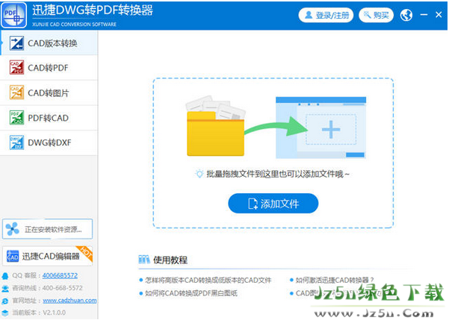
Task: Click the red CAD to PDF icon
Action: pyautogui.click(x=16, y=67)
